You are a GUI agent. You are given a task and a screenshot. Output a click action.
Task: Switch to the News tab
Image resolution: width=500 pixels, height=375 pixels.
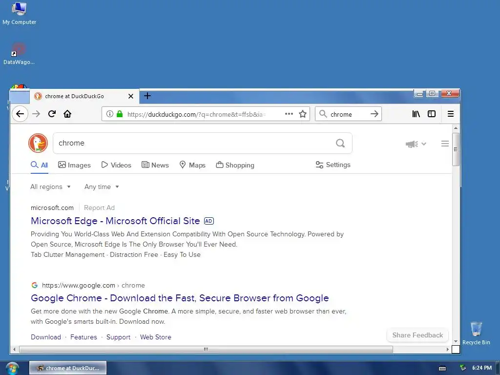155,165
